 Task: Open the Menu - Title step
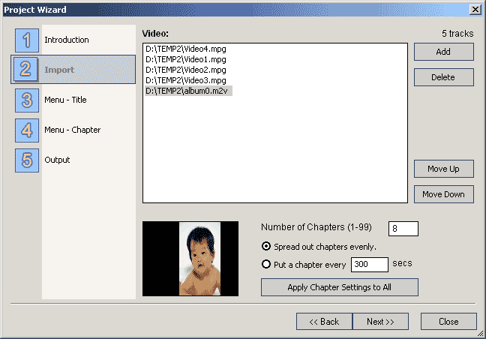tap(65, 100)
